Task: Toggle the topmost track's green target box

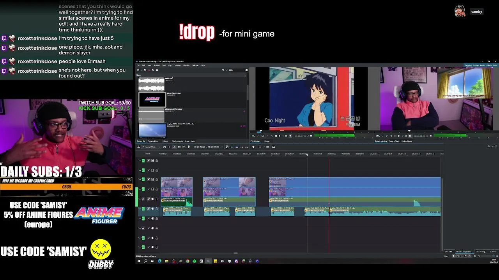Action: tap(143, 160)
